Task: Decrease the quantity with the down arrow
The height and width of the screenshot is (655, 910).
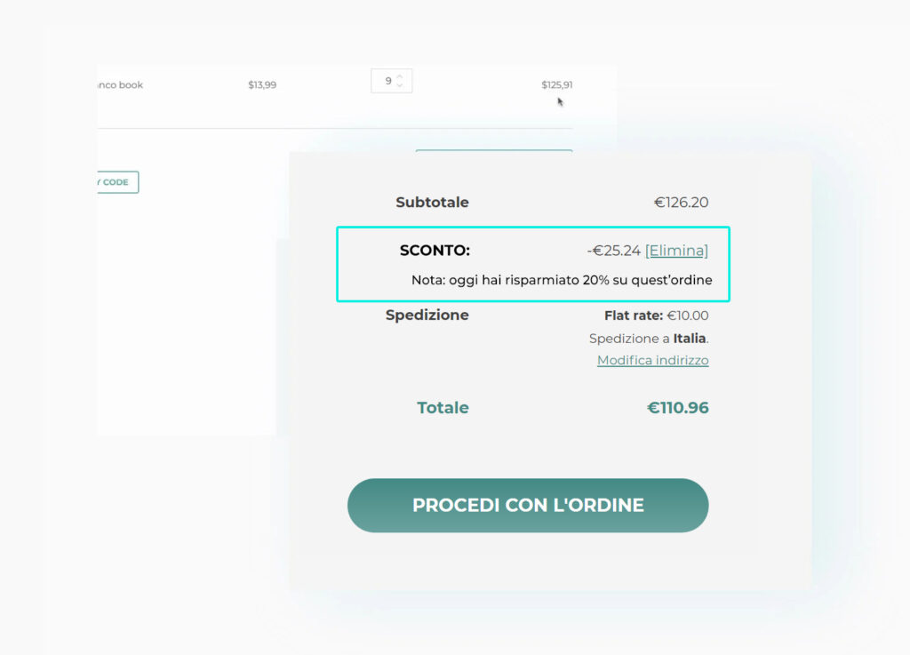Action: 400,85
